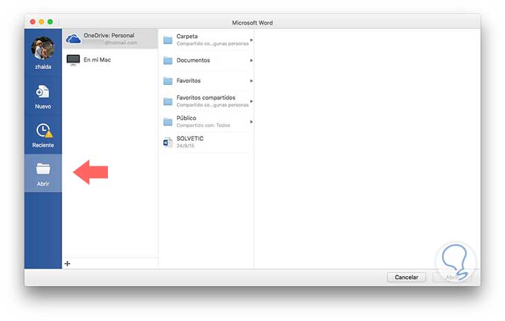The image size is (505, 321).
Task: Click the hotmail.com account email text
Action: click(121, 43)
